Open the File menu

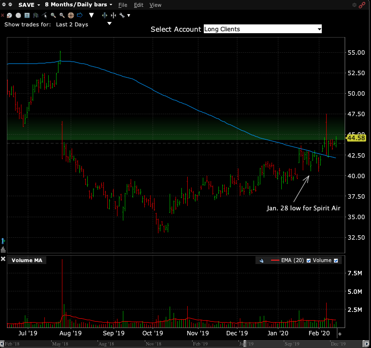tap(122, 5)
